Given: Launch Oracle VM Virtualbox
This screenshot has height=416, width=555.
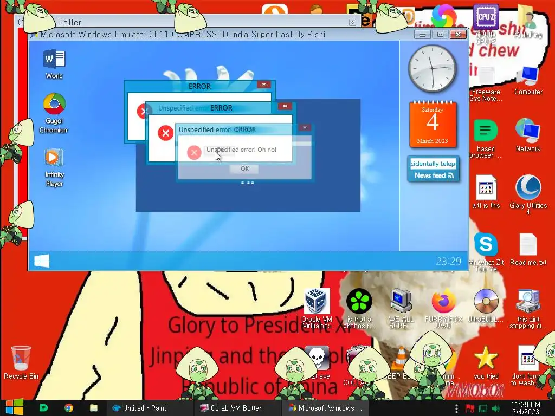Looking at the screenshot, I should 317,308.
